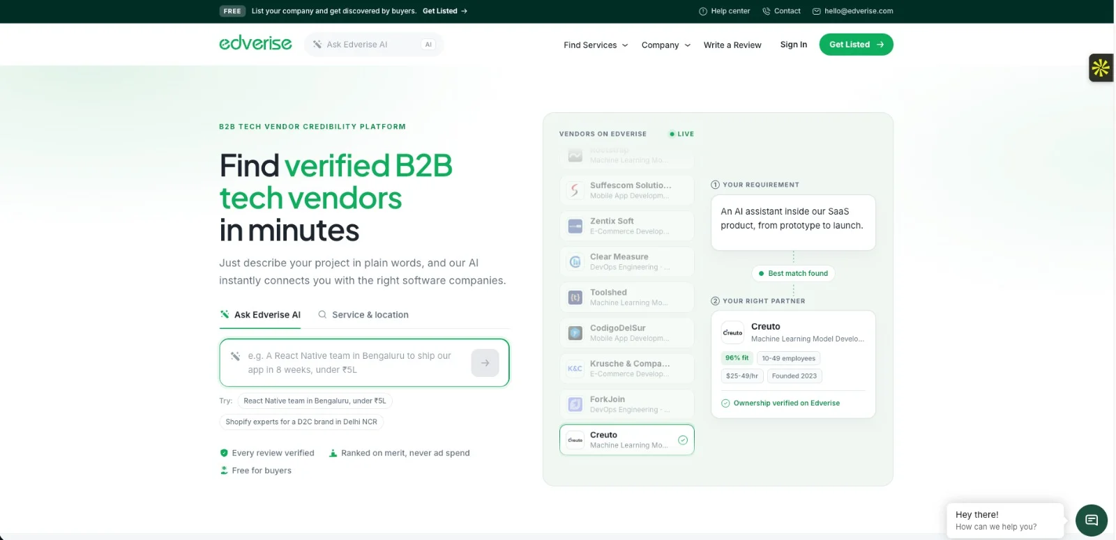Click the Suffescom Solutions vendor logo
This screenshot has height=540, width=1116.
tap(575, 190)
